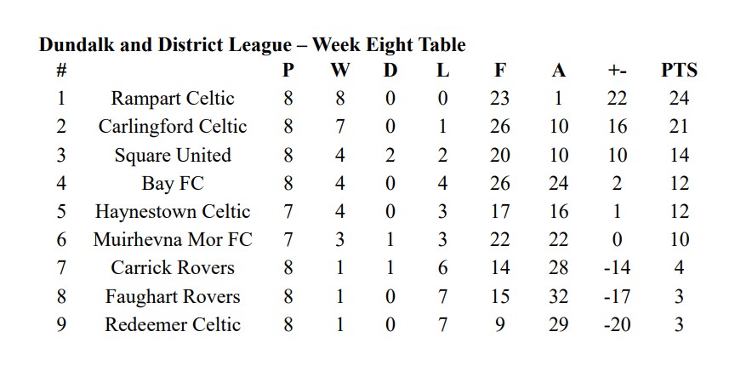This screenshot has width=735, height=383.
Task: Select the PTS column header
Action: click(x=679, y=71)
